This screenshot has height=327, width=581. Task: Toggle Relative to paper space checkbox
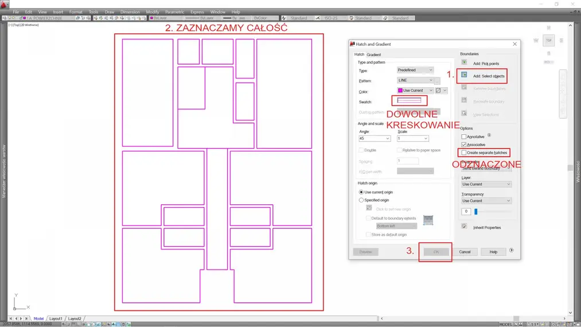(399, 150)
